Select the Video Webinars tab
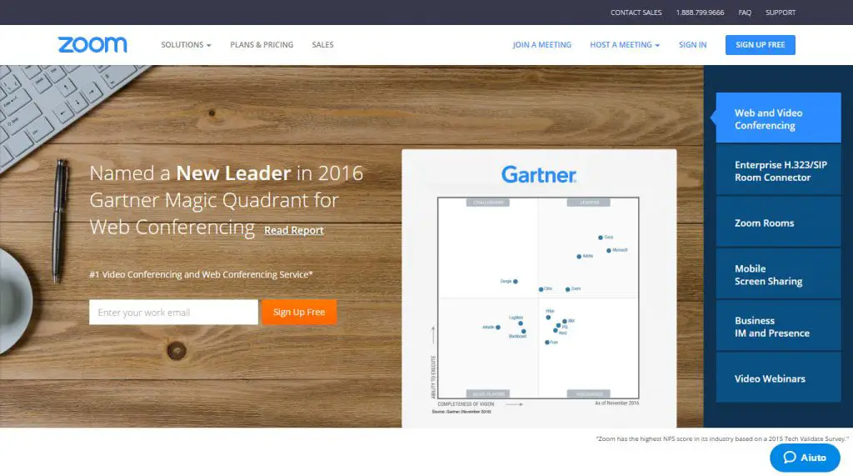 pos(778,378)
